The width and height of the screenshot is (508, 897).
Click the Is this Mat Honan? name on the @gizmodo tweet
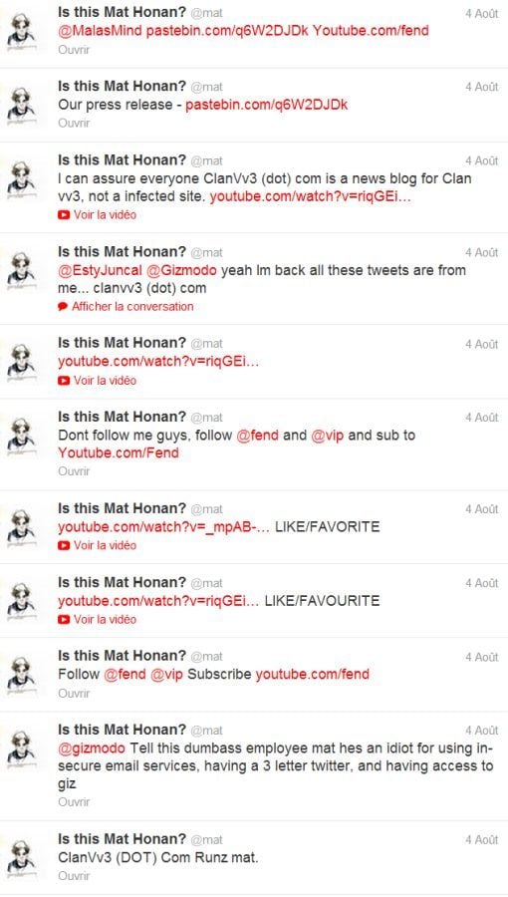pyautogui.click(x=123, y=730)
